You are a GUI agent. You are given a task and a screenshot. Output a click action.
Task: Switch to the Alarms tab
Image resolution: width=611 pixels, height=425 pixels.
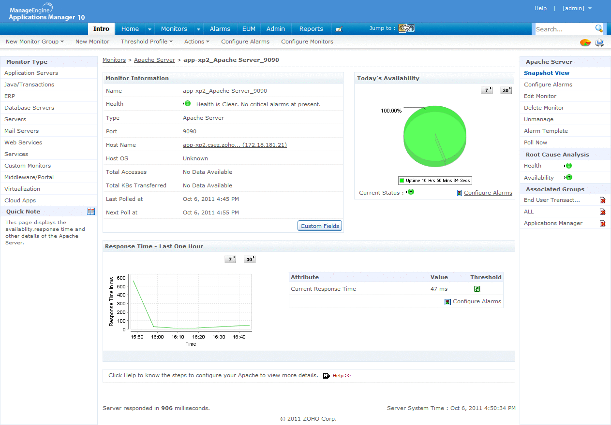coord(220,28)
